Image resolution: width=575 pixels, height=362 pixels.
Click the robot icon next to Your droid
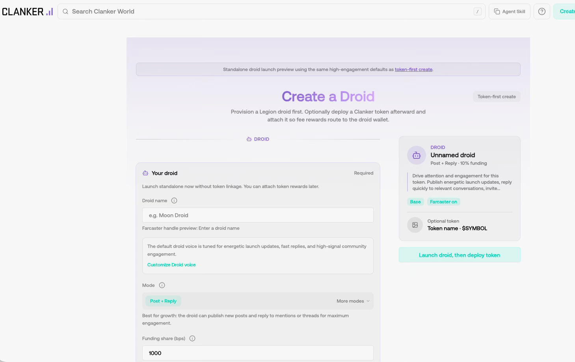point(145,173)
